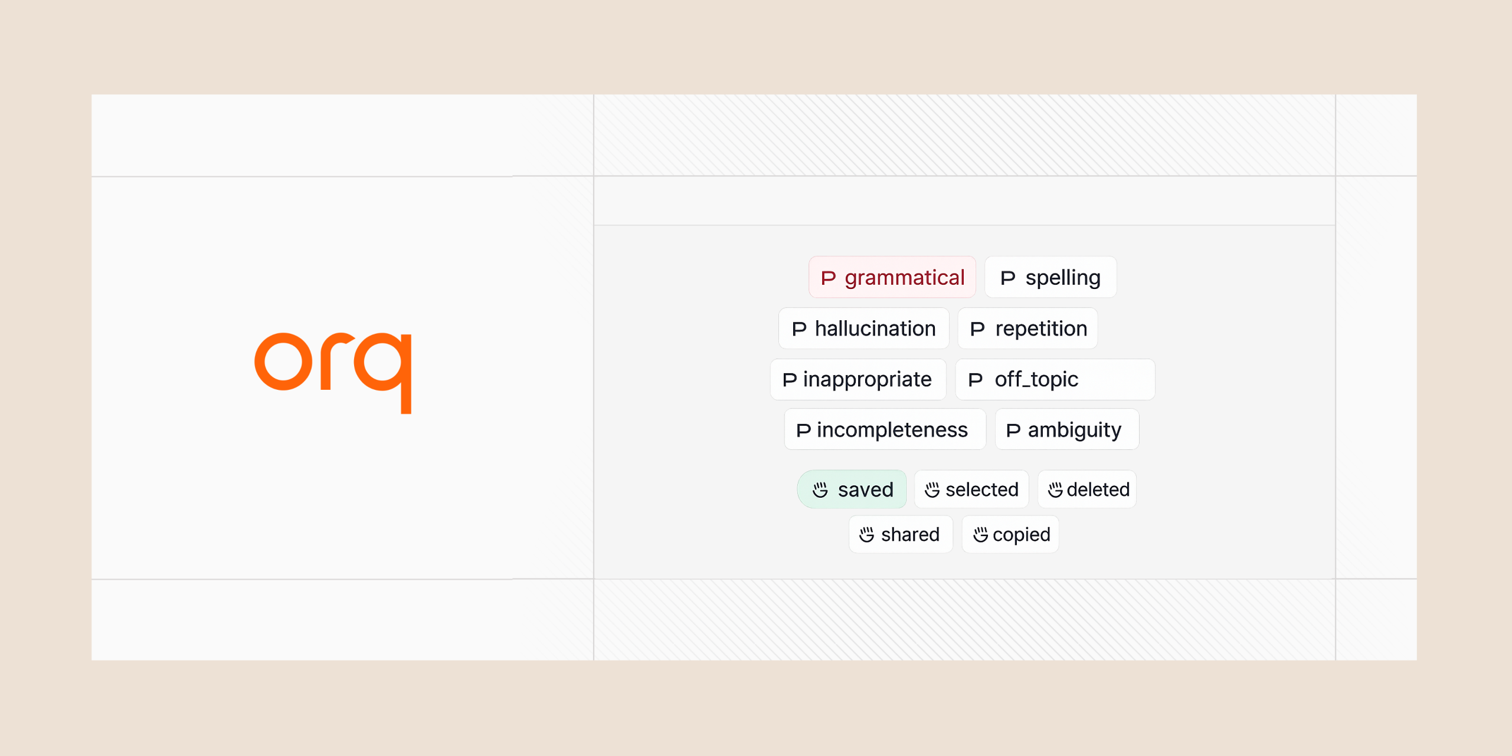Select the spelling tag

point(1050,277)
